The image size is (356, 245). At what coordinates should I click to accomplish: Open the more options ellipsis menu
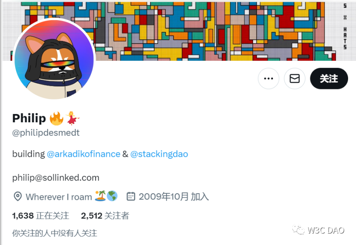269,78
